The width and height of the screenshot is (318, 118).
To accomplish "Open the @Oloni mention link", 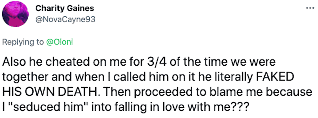I will pyautogui.click(x=59, y=42).
